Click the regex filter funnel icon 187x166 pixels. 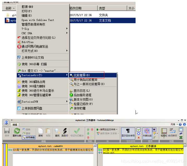pyautogui.click(x=154, y=133)
